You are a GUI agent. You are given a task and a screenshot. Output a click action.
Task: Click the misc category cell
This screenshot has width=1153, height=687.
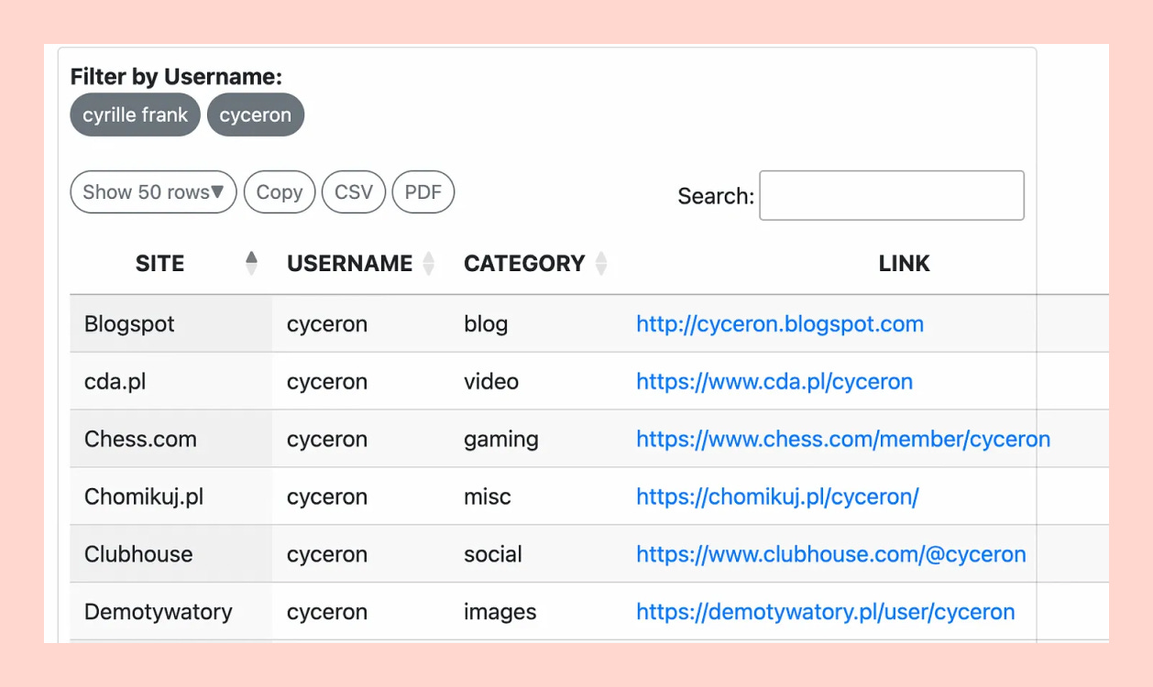[535, 497]
